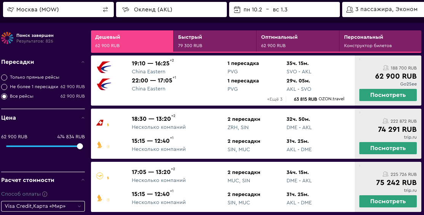Screen dimensions: 424x215
Task: Click the departure plane icon in Moscow field
Action: click(10, 9)
